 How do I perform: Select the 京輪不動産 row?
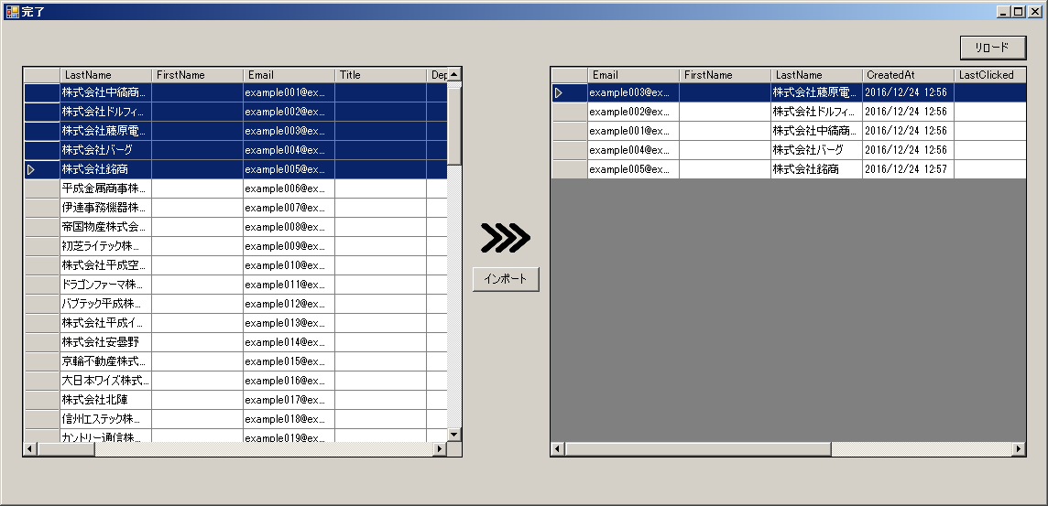tap(235, 361)
